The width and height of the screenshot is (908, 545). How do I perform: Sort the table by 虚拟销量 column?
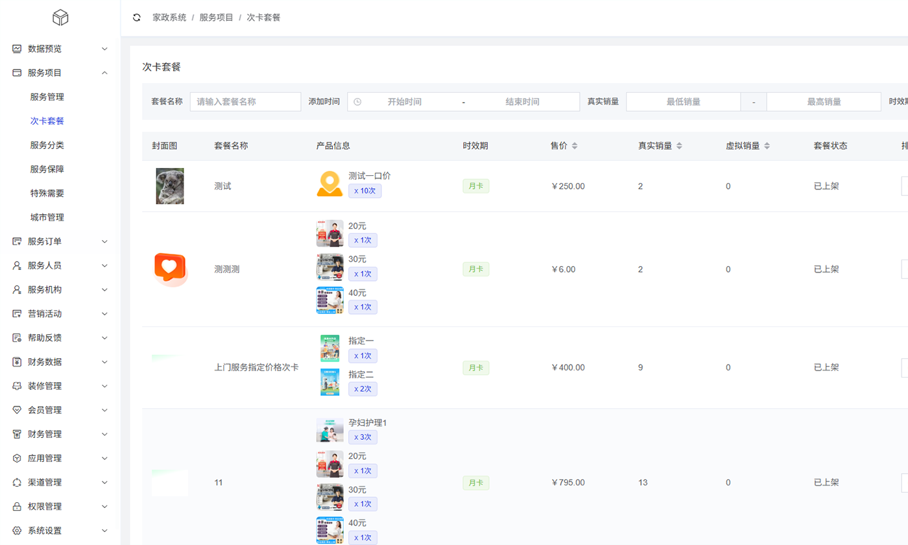tap(767, 146)
